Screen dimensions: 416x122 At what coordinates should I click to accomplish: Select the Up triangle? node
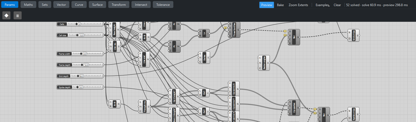click(x=174, y=97)
